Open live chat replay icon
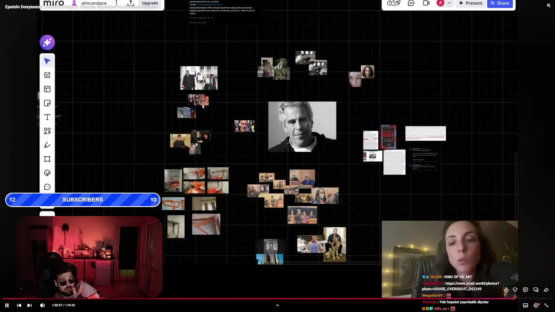This screenshot has height=312, width=555. tap(536, 290)
